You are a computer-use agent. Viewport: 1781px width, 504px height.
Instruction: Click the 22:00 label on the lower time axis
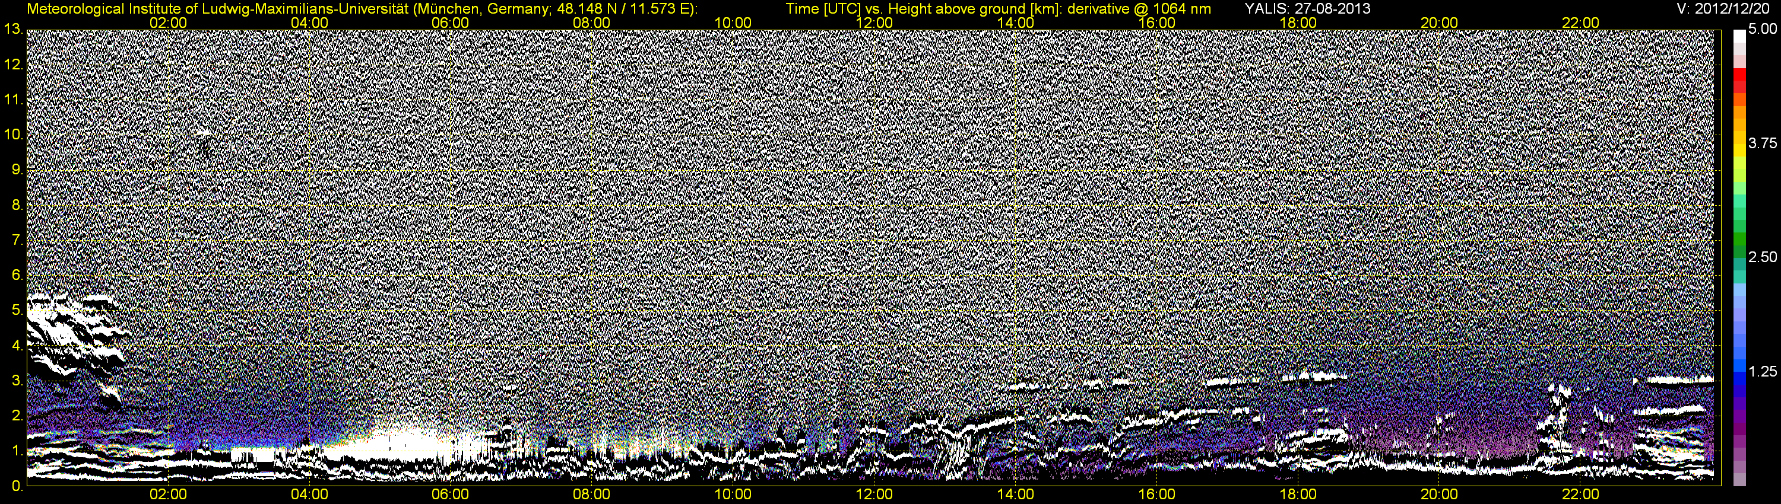pos(1580,495)
